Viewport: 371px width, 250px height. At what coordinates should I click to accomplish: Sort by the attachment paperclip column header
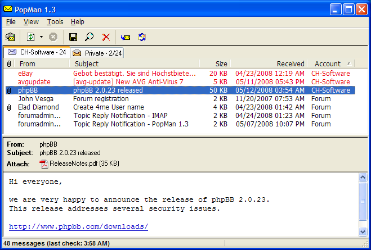pos(9,63)
